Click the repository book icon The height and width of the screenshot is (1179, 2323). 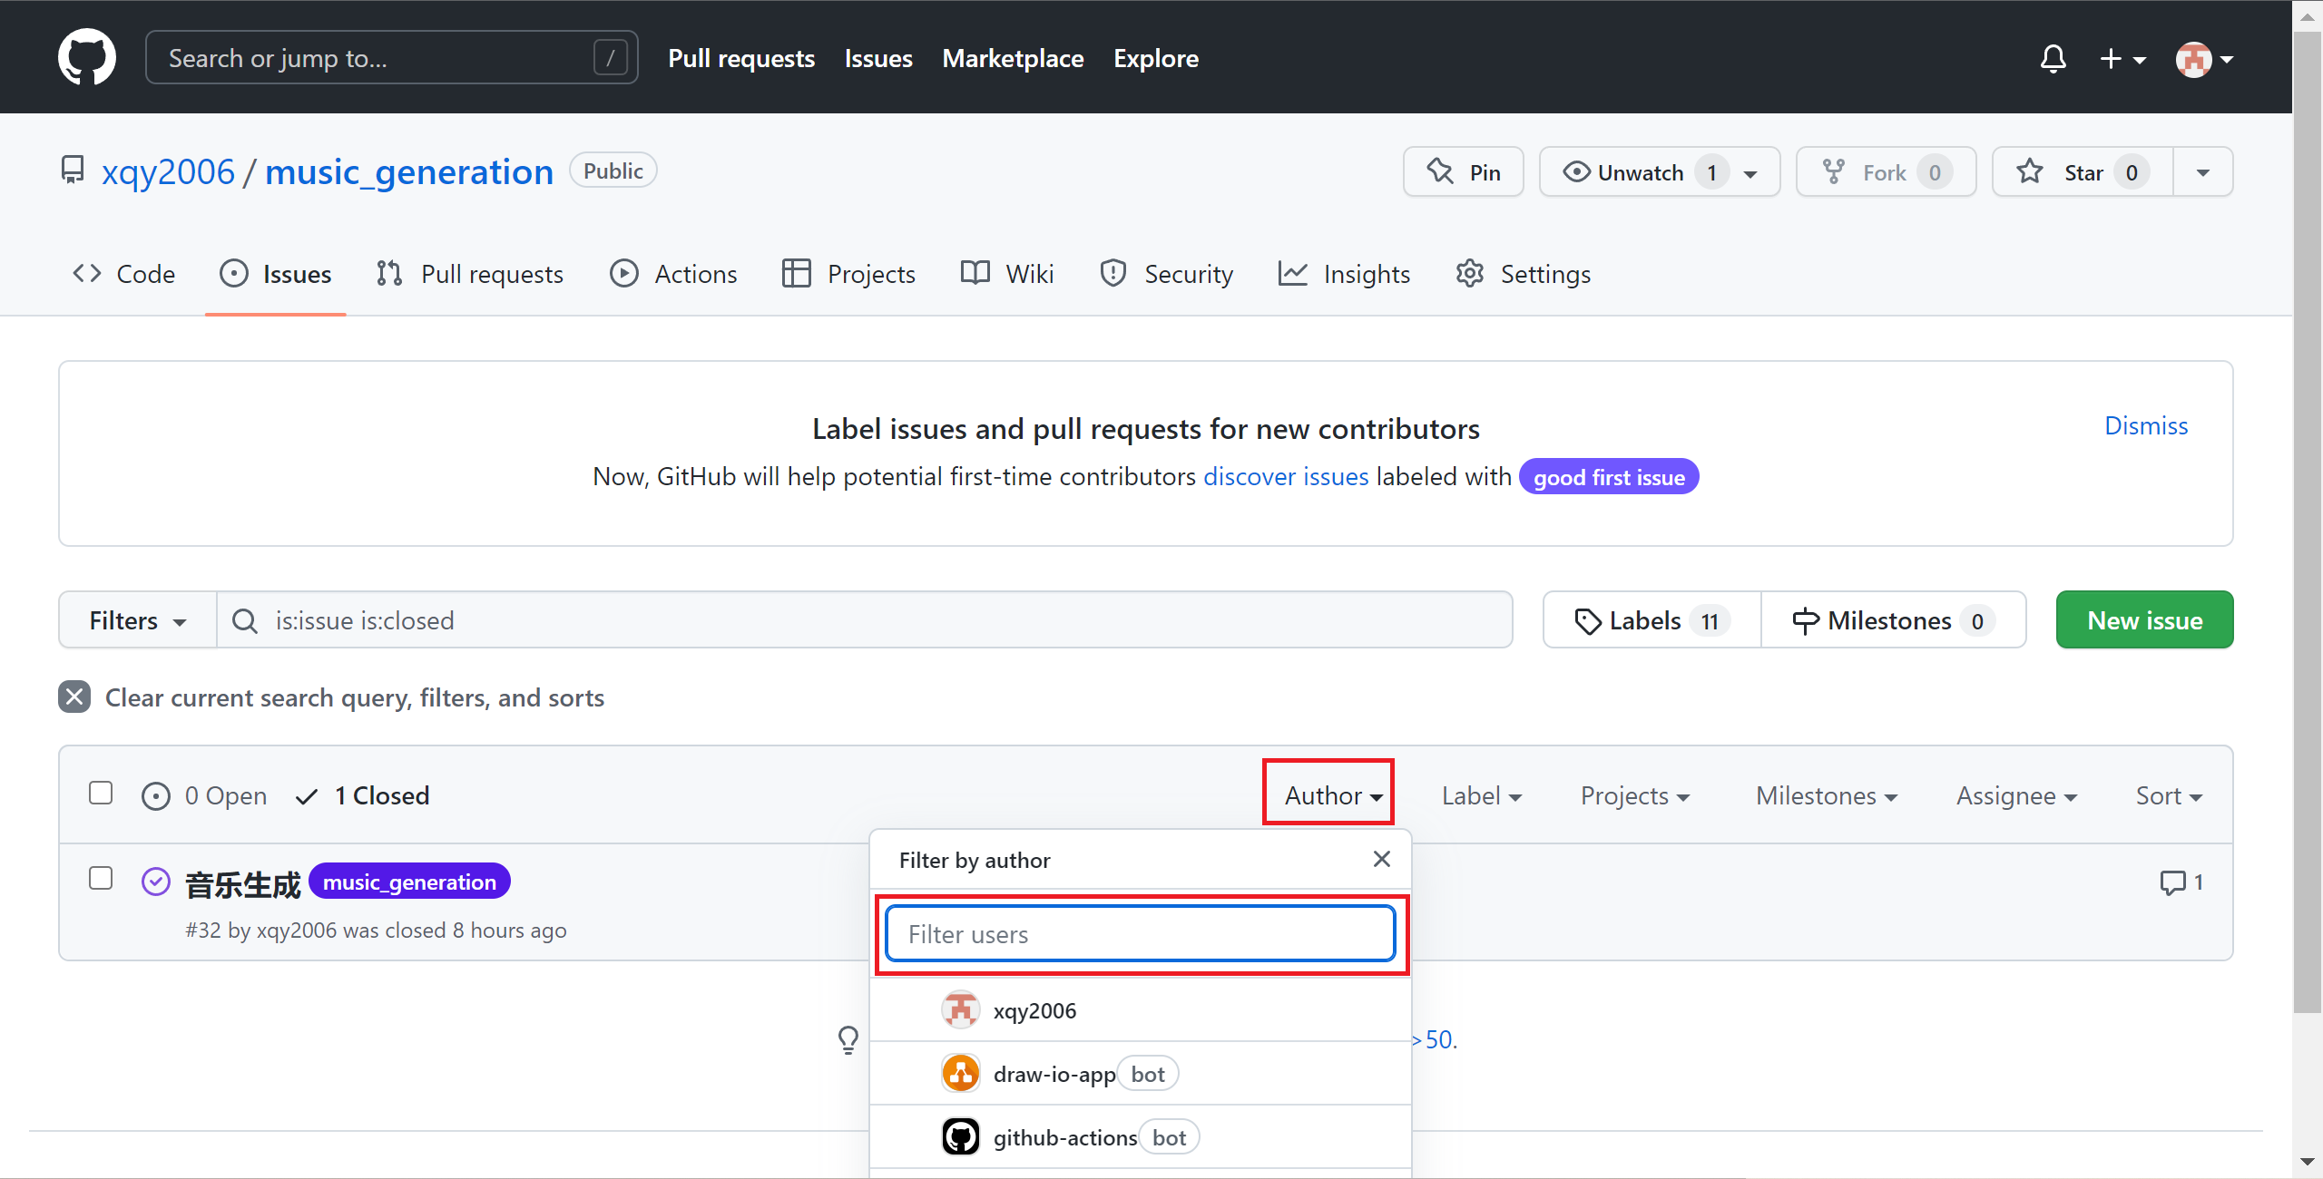[x=73, y=171]
